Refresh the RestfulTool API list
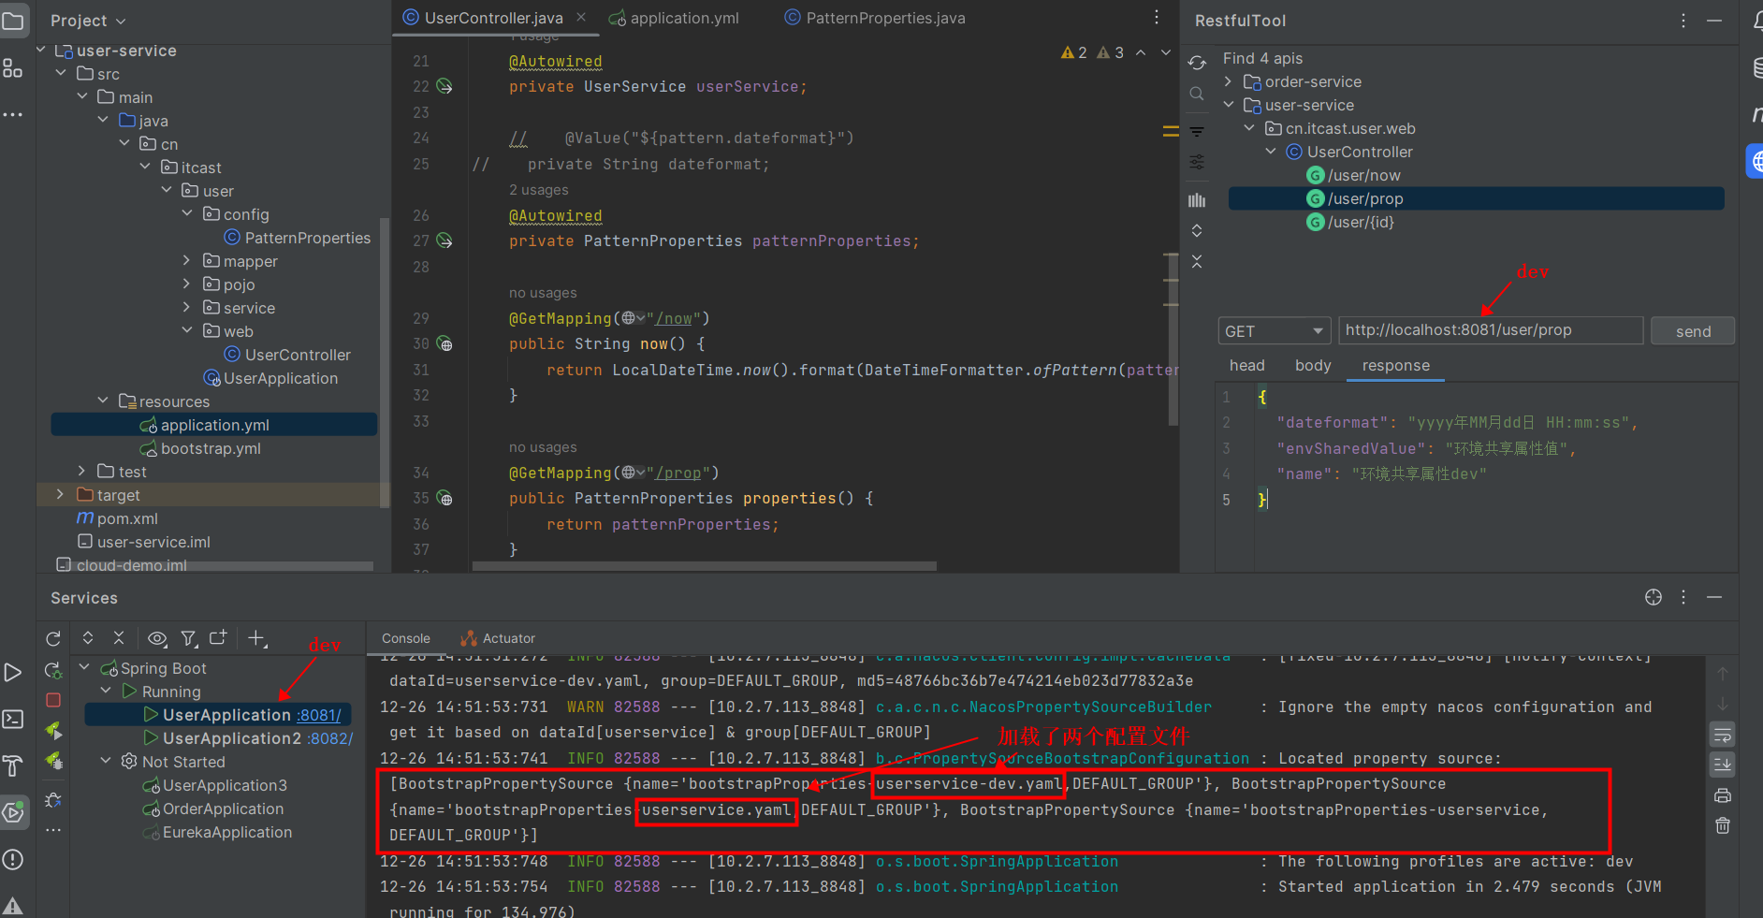This screenshot has width=1763, height=918. click(x=1197, y=63)
